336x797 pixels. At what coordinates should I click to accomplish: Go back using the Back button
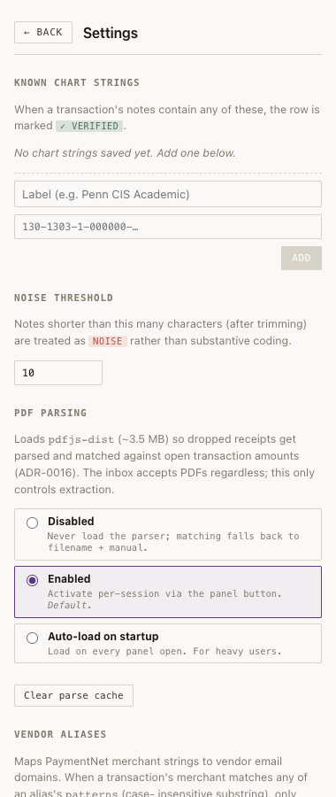tap(43, 33)
